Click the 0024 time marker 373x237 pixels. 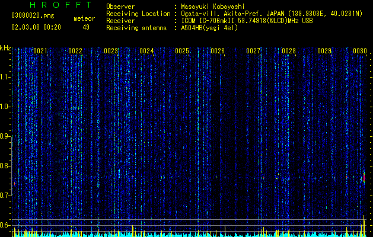click(x=146, y=51)
